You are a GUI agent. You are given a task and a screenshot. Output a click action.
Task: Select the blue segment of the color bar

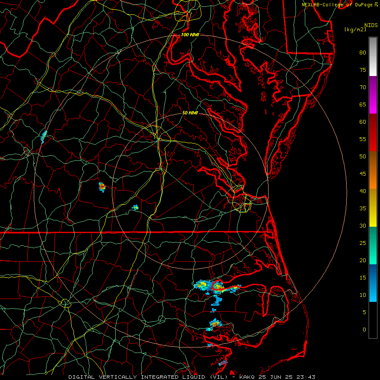click(373, 283)
